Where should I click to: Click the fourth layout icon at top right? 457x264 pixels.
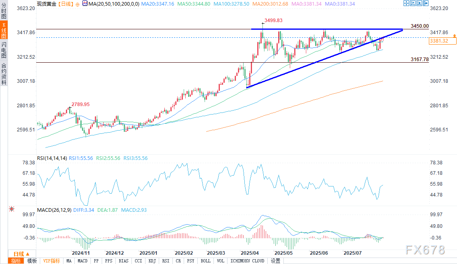(426, 4)
